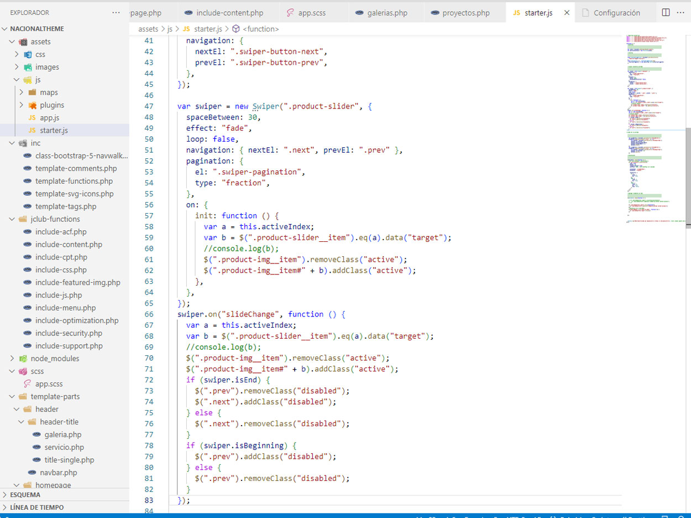691x518 pixels.
Task: Click the assets breadcrumb segment
Action: click(148, 29)
